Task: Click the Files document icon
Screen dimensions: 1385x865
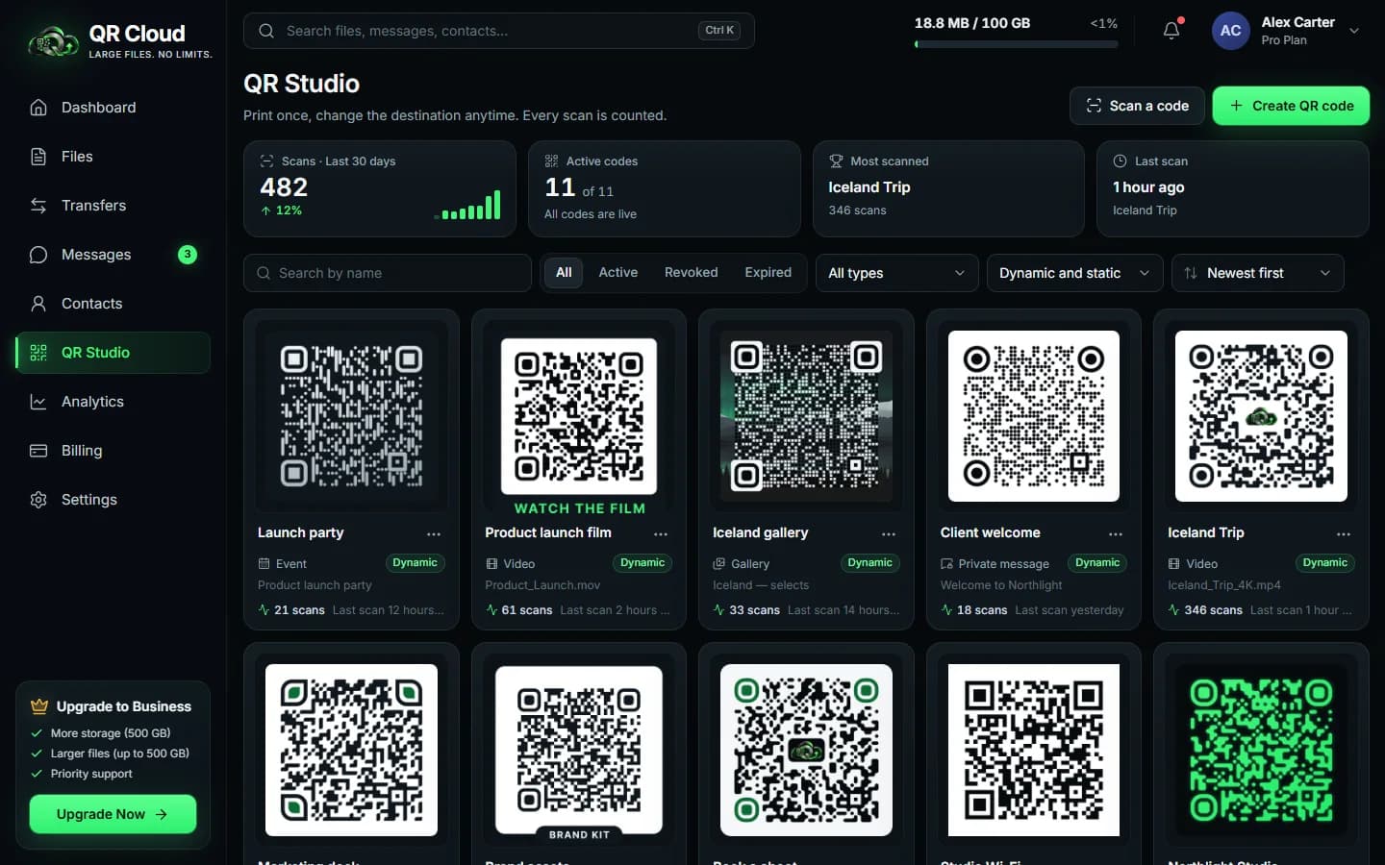Action: pyautogui.click(x=38, y=157)
